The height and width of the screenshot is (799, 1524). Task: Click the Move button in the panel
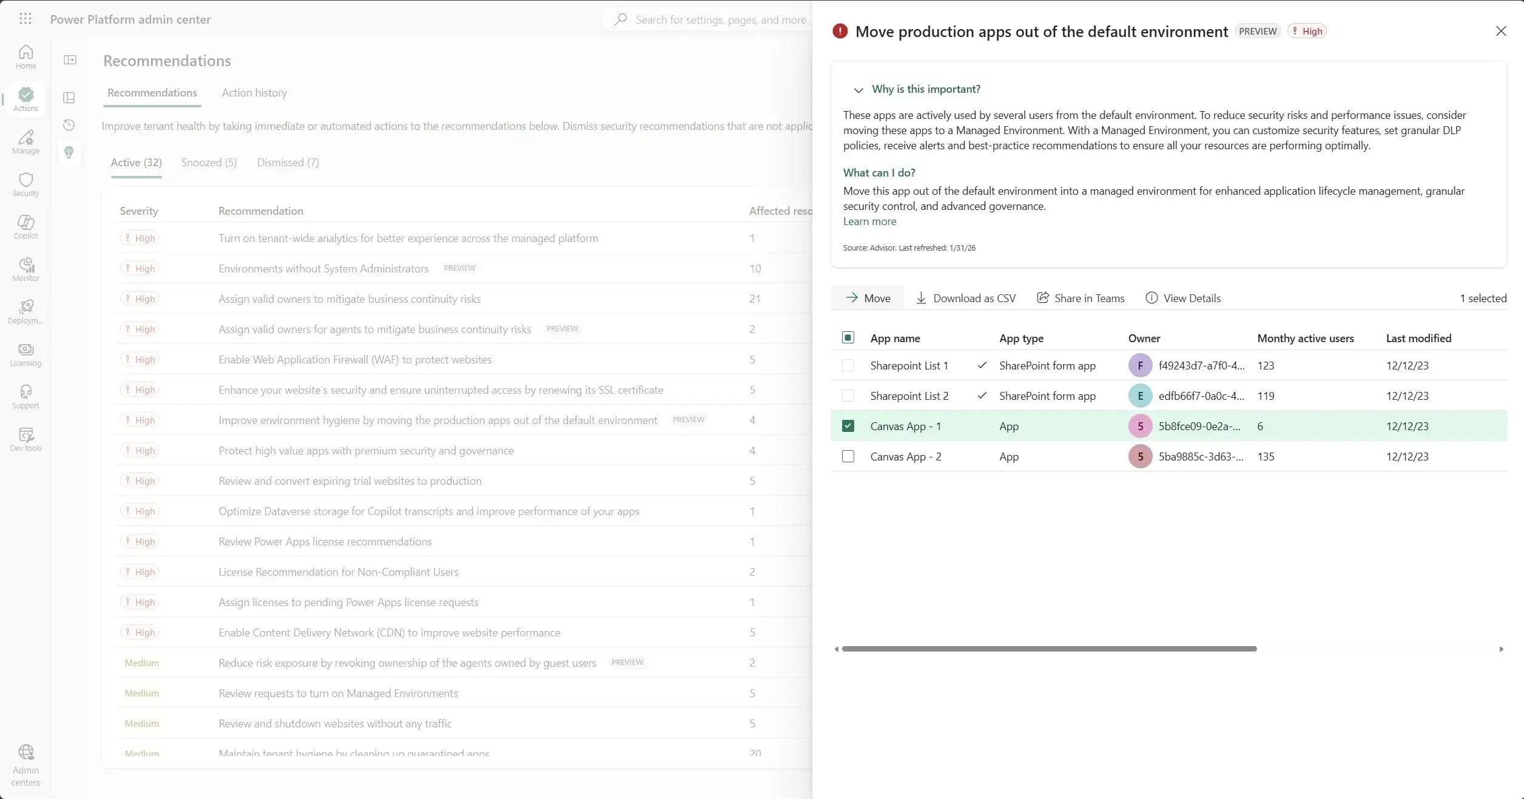tap(868, 298)
